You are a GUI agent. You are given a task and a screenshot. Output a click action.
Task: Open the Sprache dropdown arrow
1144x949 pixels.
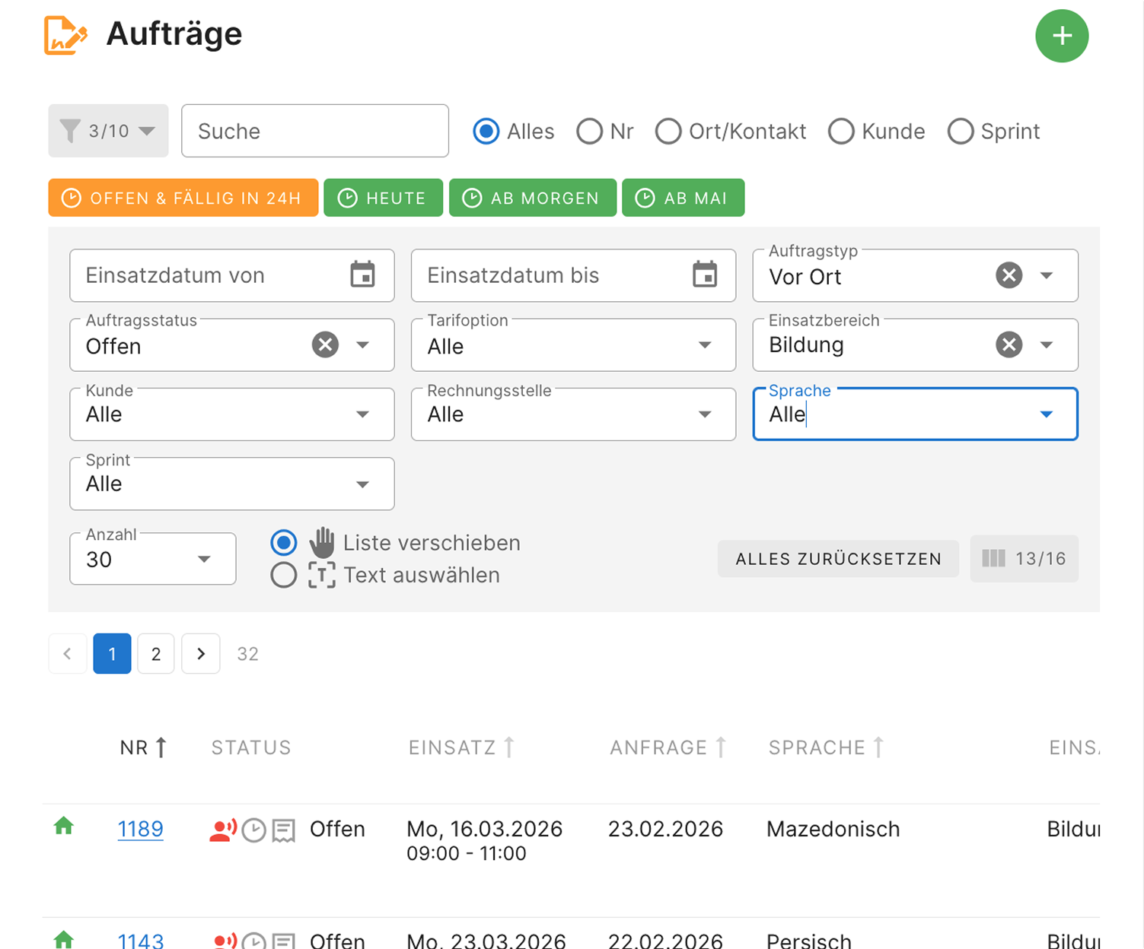click(1047, 414)
